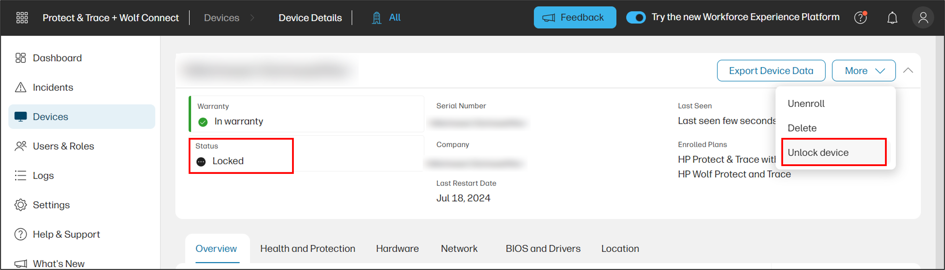Click the Settings gear icon in sidebar
The height and width of the screenshot is (270, 945).
[x=20, y=205]
